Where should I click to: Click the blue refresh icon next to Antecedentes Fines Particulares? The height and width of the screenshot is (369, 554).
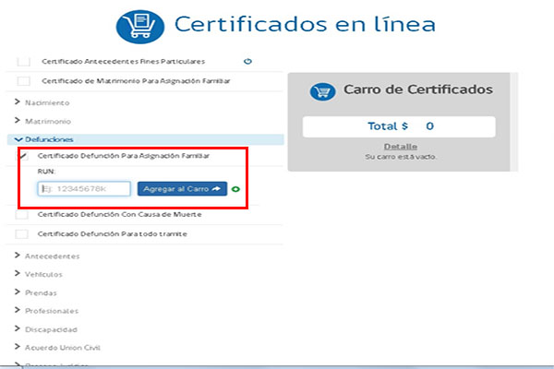pos(247,62)
